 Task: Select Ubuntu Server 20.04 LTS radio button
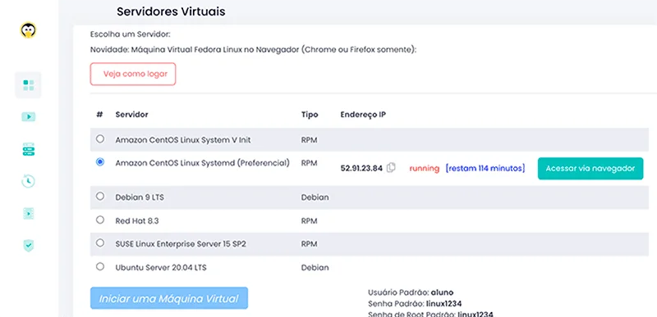(99, 266)
